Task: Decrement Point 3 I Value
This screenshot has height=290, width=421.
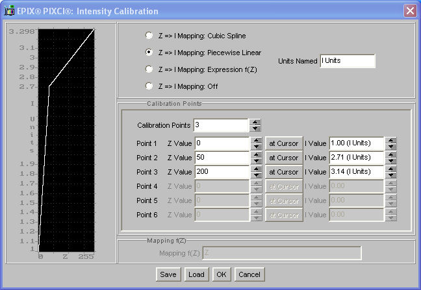Action: [390, 175]
